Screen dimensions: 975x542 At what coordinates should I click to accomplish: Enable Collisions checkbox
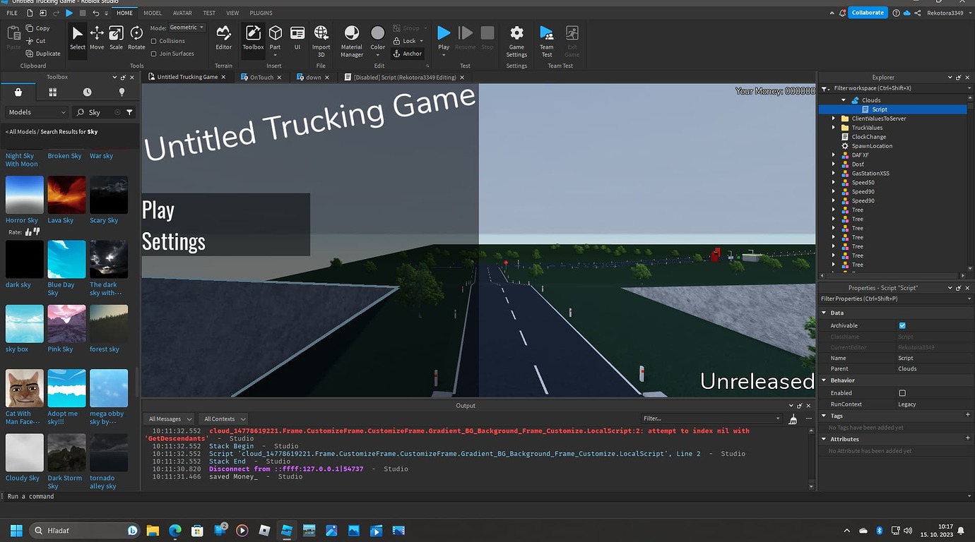click(154, 41)
